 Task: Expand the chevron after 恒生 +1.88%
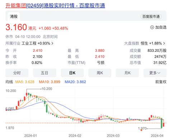164,43
